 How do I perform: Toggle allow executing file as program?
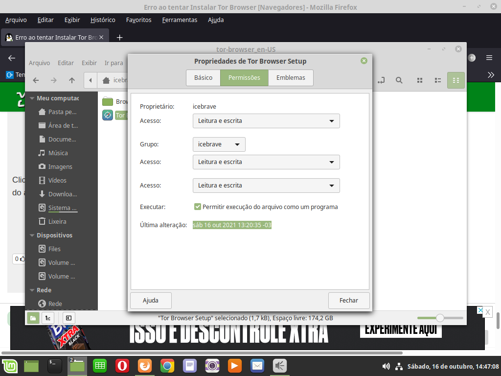198,207
